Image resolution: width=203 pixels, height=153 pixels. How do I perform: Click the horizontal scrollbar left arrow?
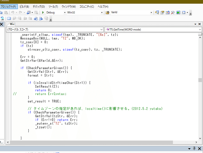8,142
